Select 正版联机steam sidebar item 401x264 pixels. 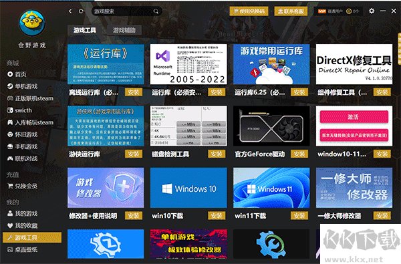[x=31, y=98]
